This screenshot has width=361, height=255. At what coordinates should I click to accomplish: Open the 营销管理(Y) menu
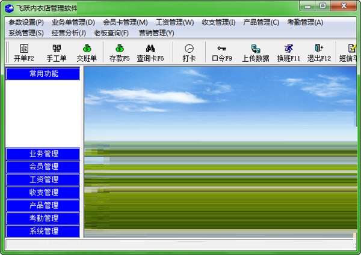tap(156, 33)
